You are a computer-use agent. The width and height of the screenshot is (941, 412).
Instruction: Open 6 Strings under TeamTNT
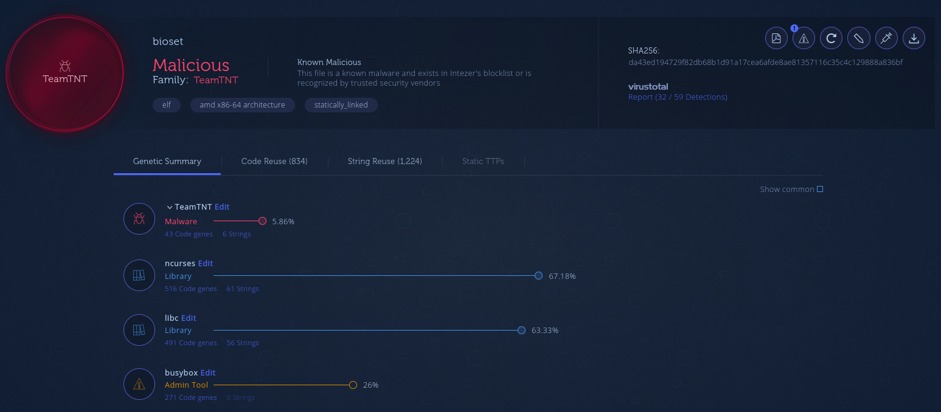237,234
